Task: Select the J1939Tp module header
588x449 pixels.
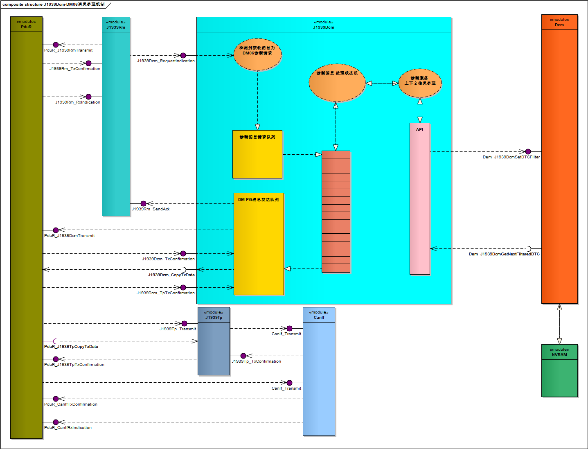Action: (214, 315)
